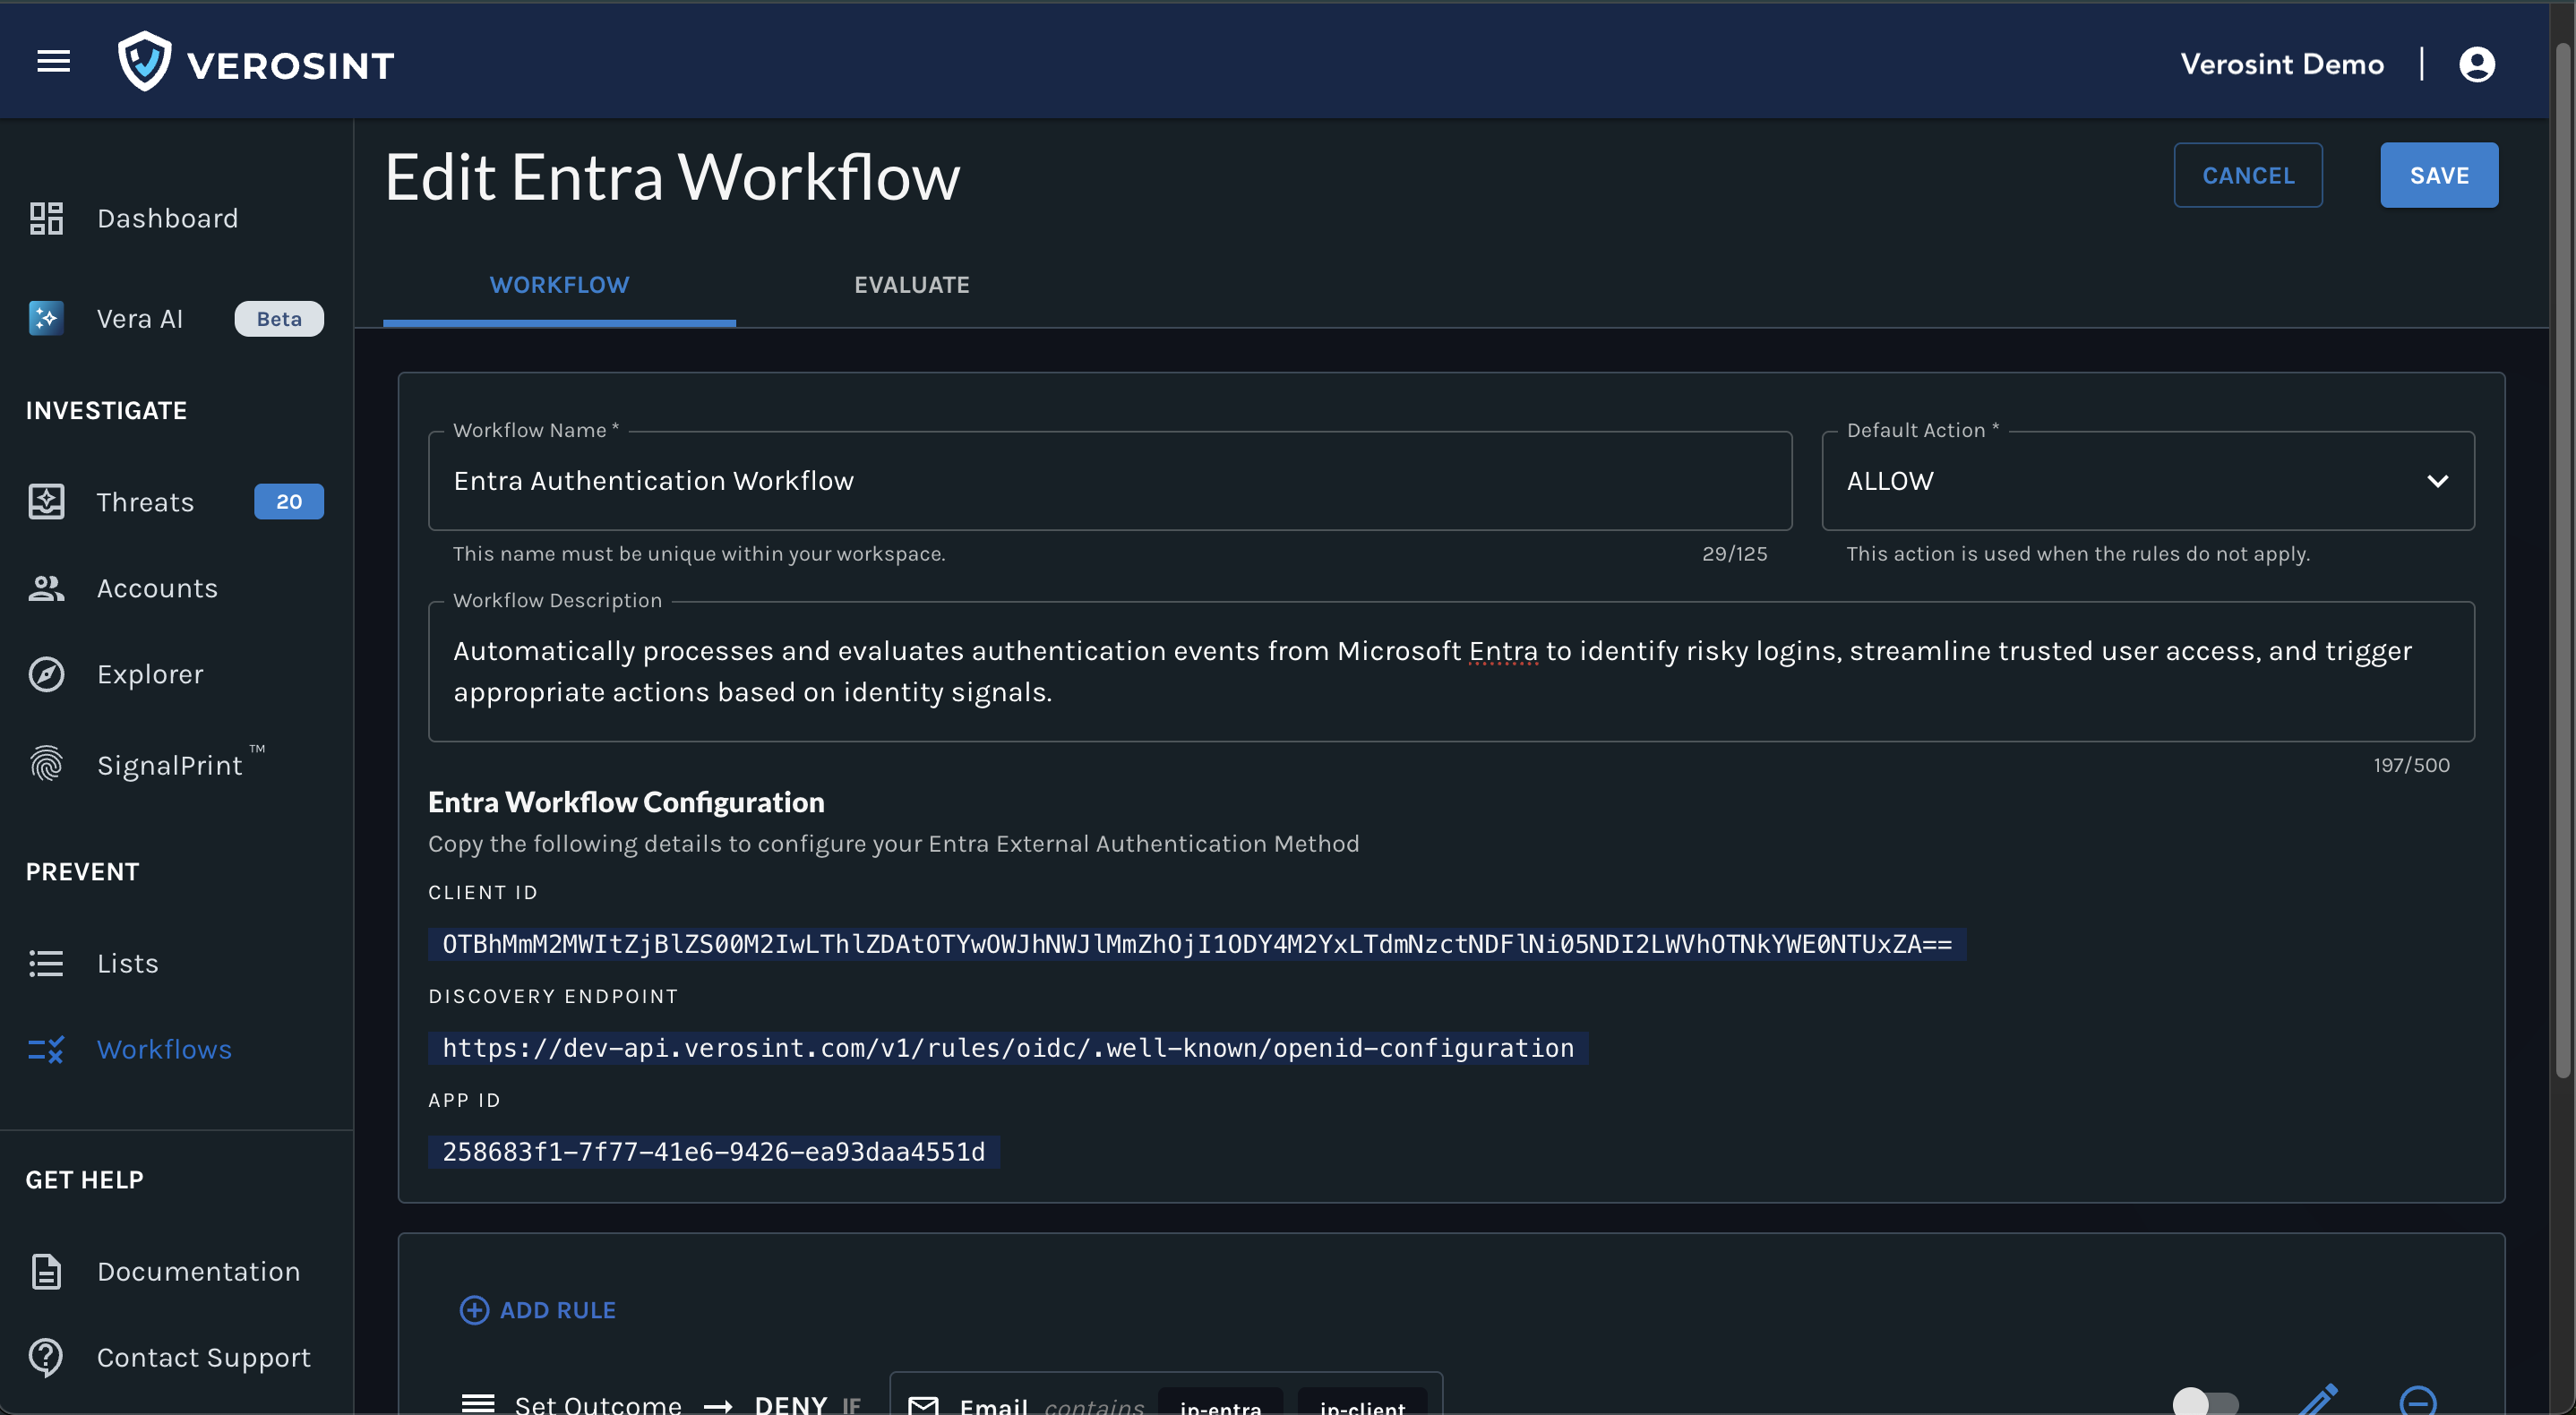The height and width of the screenshot is (1415, 2576).
Task: Open the Default Action dropdown
Action: (2147, 481)
